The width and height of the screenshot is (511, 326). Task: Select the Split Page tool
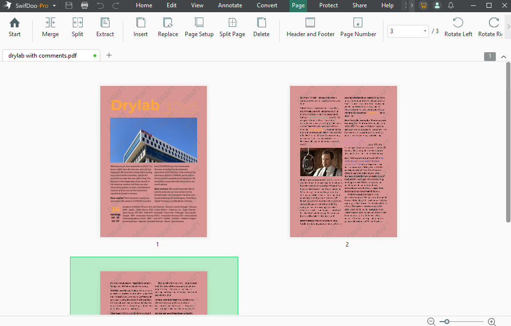click(232, 27)
